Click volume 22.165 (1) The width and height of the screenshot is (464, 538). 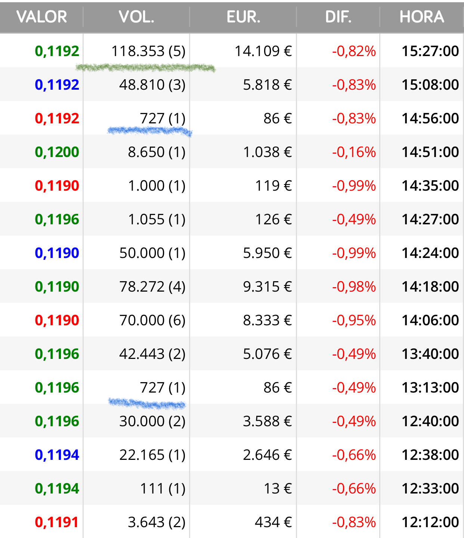pyautogui.click(x=152, y=455)
